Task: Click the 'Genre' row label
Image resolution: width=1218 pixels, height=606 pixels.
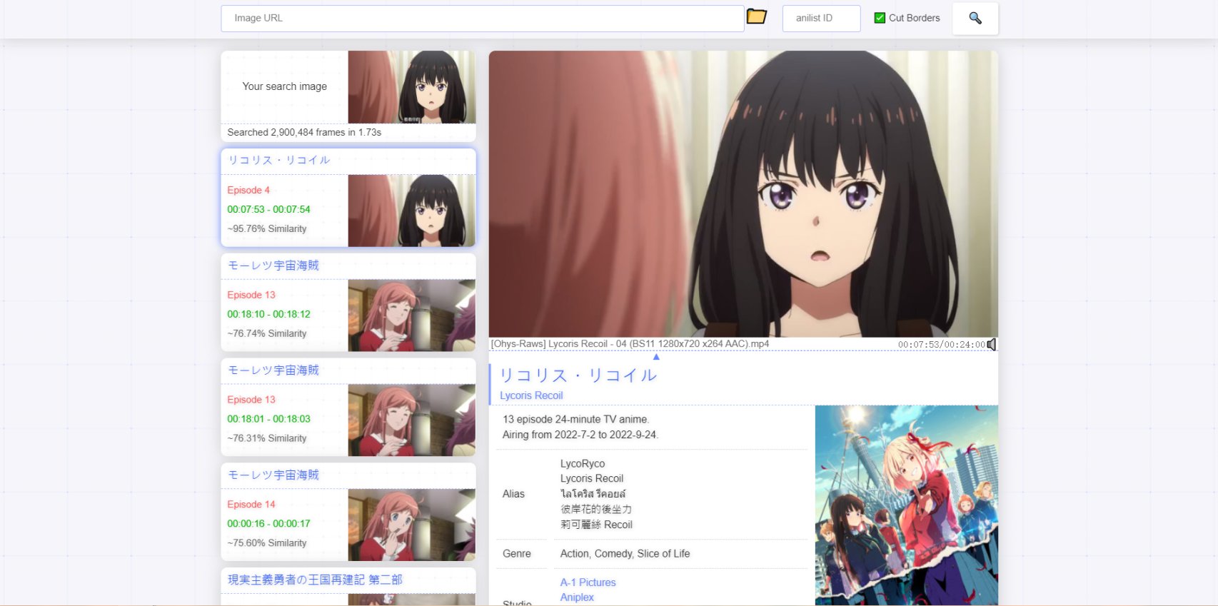Action: point(517,553)
